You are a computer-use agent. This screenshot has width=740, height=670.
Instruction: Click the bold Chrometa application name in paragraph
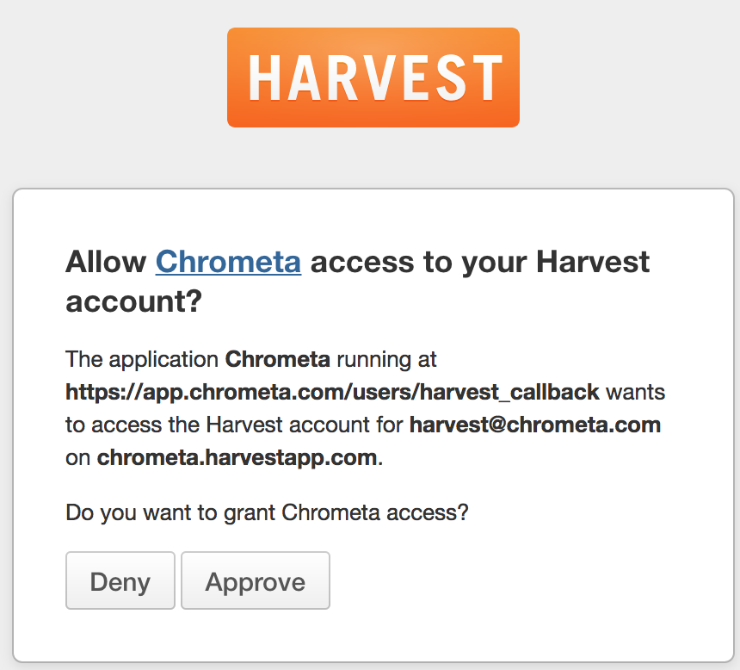click(277, 357)
